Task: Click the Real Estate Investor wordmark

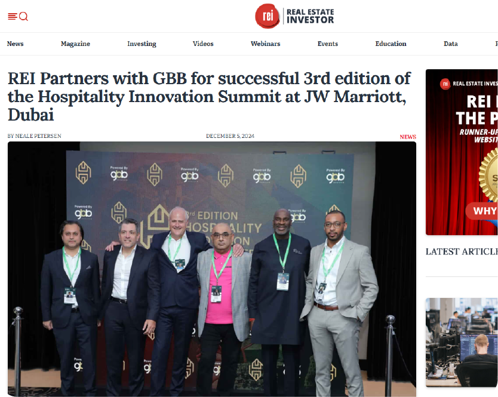Action: pyautogui.click(x=310, y=16)
